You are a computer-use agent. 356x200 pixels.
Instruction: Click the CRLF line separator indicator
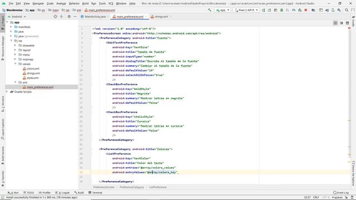pos(316,197)
